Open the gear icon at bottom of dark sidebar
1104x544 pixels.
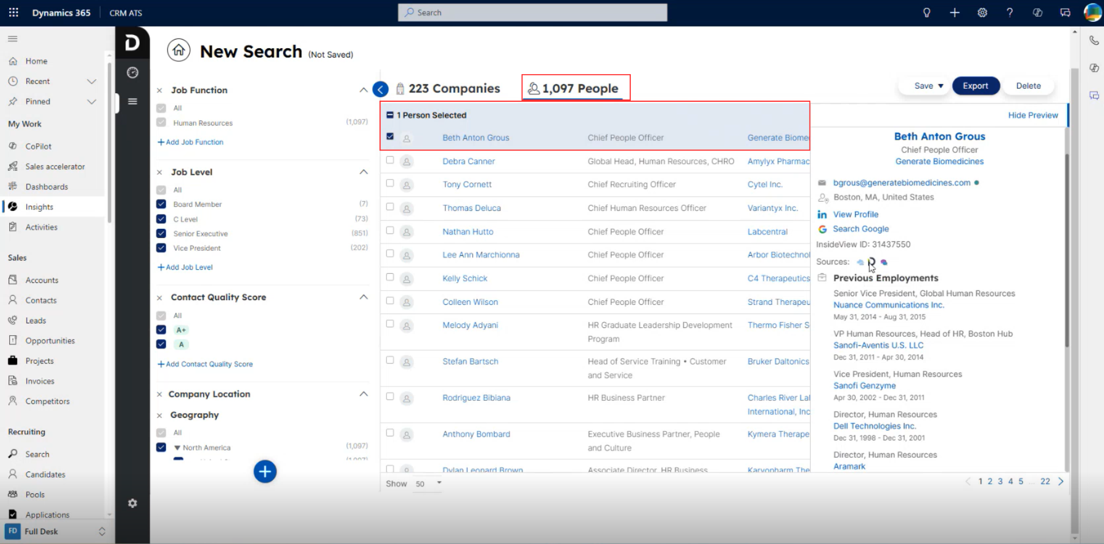(132, 503)
